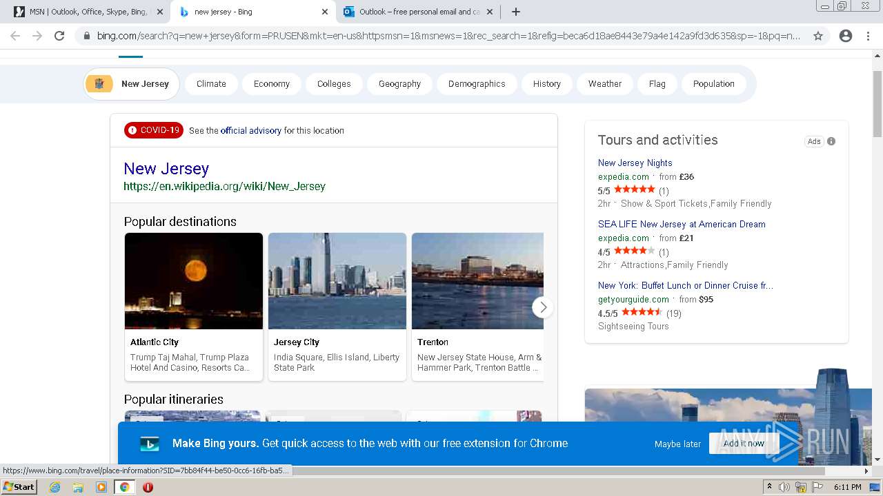Open the Jersey City skyline photo
This screenshot has height=496, width=883.
click(x=337, y=281)
